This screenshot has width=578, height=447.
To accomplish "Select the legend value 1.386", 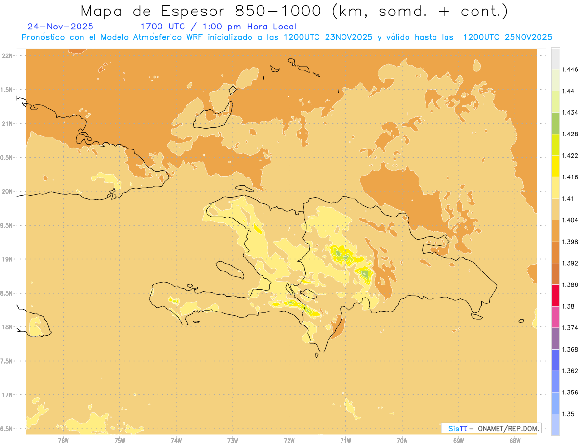I will coord(571,285).
